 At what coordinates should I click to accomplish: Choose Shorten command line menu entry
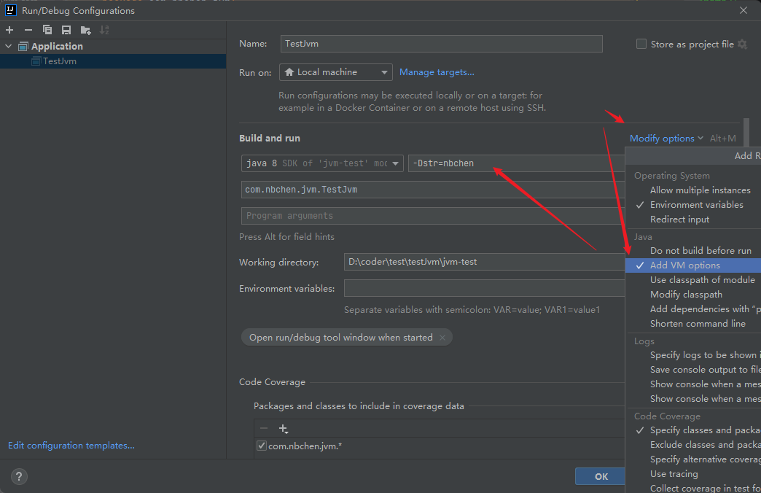697,324
